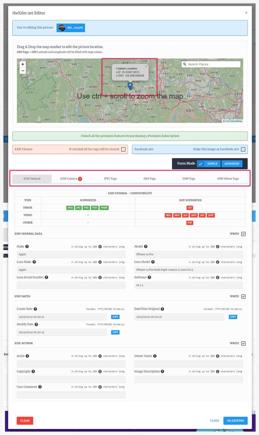
Task: Check the Facebook 360 checkbox
Action: click(243, 149)
